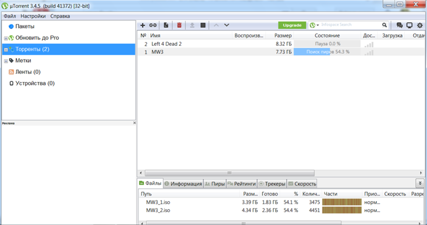The width and height of the screenshot is (427, 225).
Task: Remove torrent with the red trash icon
Action: tap(179, 25)
